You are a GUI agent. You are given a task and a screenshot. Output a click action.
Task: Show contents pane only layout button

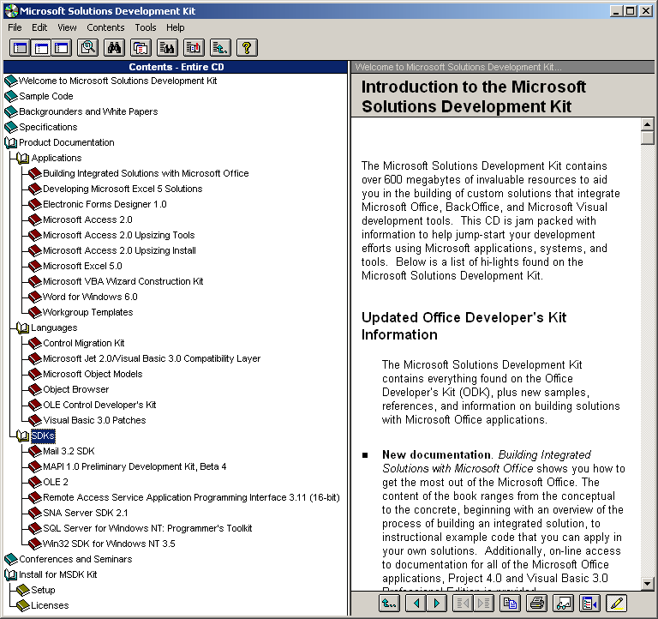(x=20, y=48)
